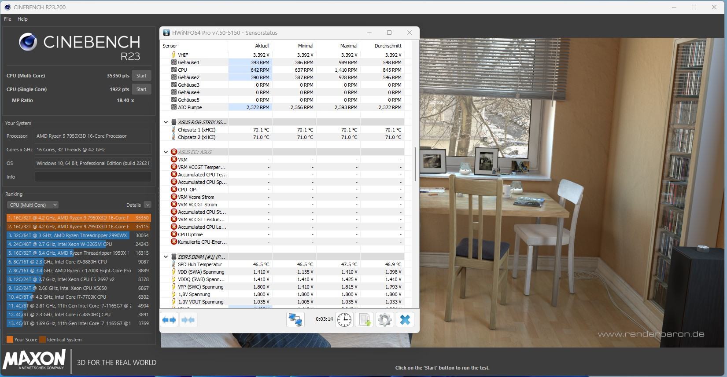727x377 pixels.
Task: Click the SPD Hub Temperatur thermometer icon
Action: [x=174, y=264]
